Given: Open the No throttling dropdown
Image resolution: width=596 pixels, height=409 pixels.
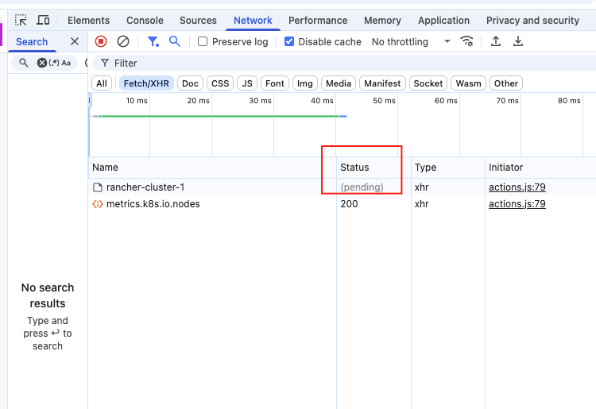Looking at the screenshot, I should click(x=411, y=42).
